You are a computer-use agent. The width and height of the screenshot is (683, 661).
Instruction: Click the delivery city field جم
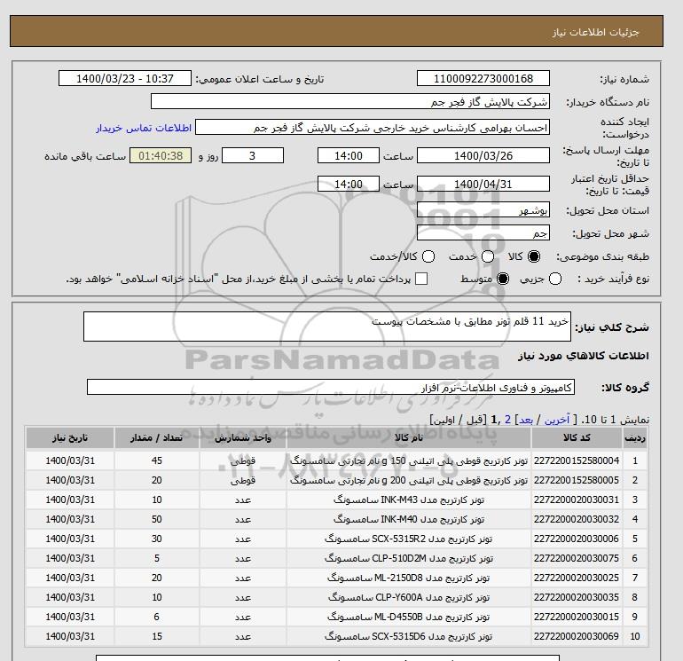point(483,232)
